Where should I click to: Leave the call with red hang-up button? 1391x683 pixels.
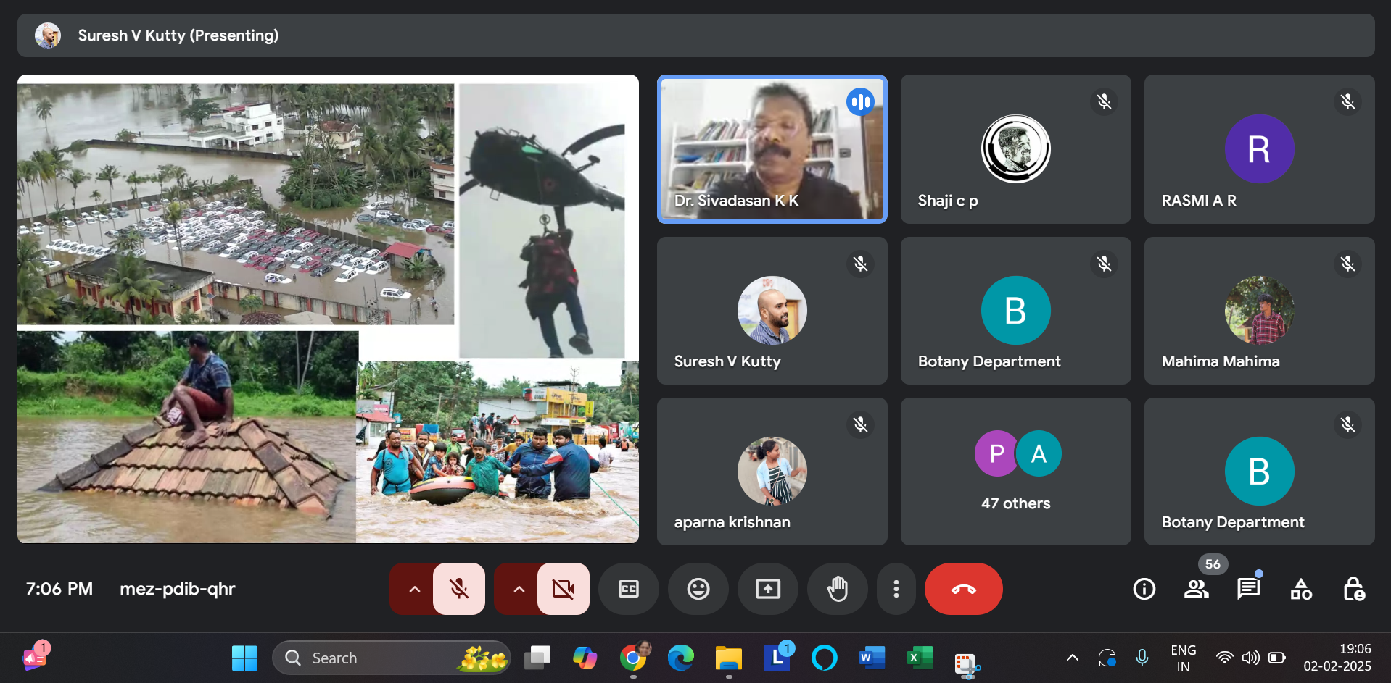(x=963, y=589)
